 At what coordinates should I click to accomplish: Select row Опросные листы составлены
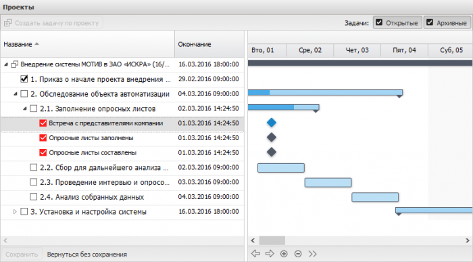(x=122, y=153)
